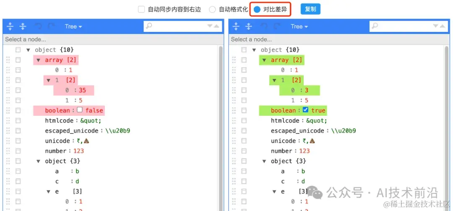Image resolution: width=453 pixels, height=211 pixels.
Task: Redo action in right editor
Action: click(277, 26)
